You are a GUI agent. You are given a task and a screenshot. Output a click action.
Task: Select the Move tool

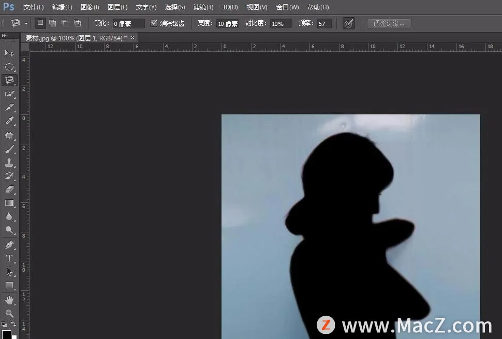point(9,53)
